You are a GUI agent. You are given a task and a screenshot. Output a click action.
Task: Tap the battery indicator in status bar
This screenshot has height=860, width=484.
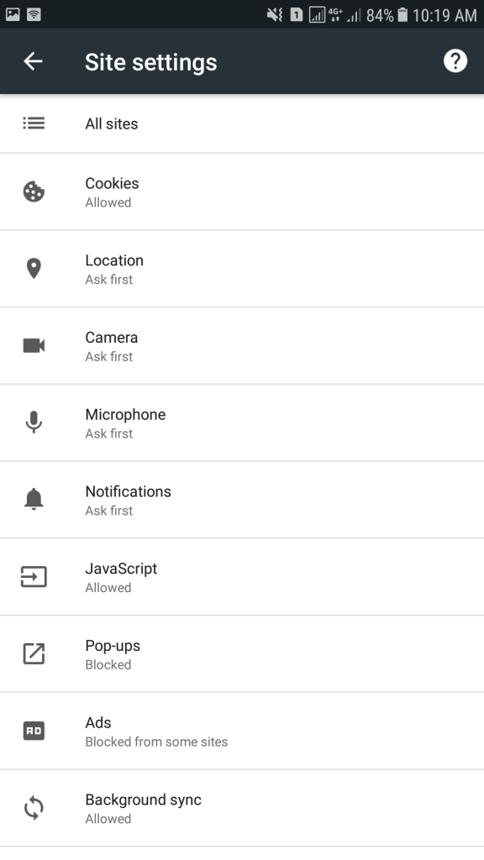[402, 15]
